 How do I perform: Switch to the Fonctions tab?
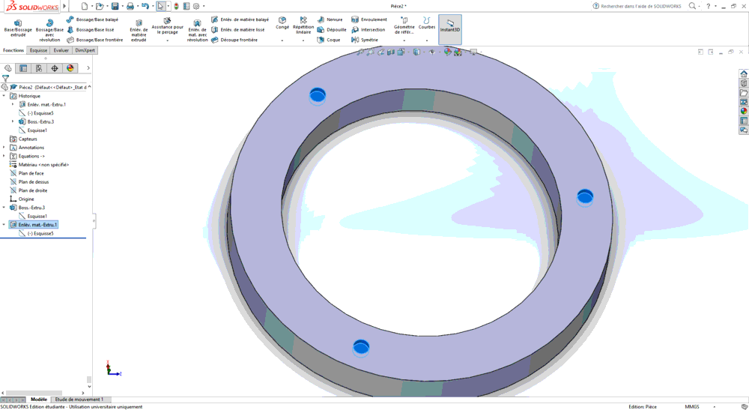13,50
